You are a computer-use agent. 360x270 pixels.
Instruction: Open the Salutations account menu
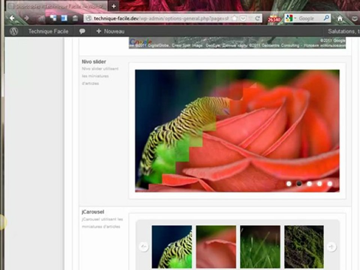[x=344, y=31]
